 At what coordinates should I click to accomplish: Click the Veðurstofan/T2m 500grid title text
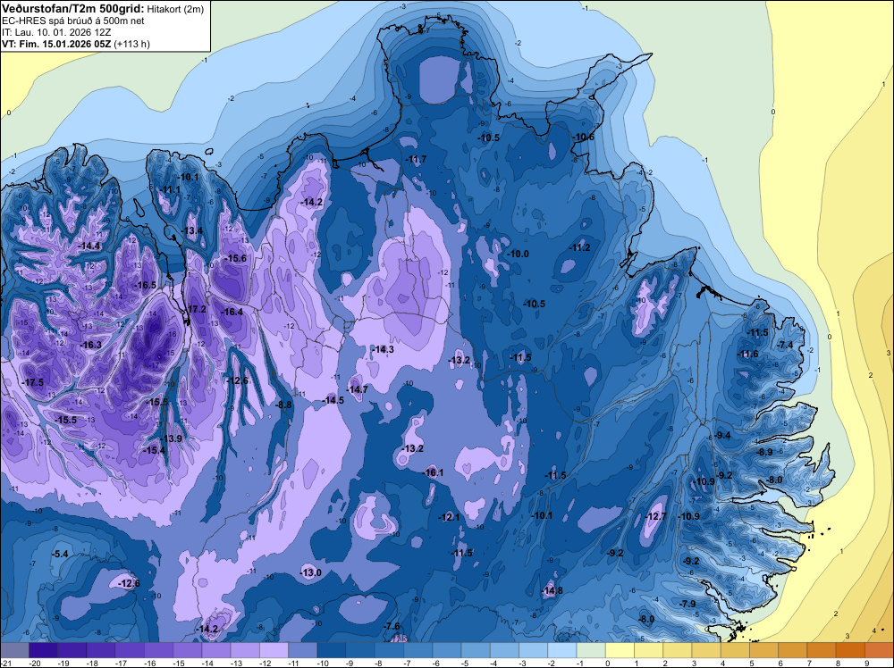pos(72,9)
